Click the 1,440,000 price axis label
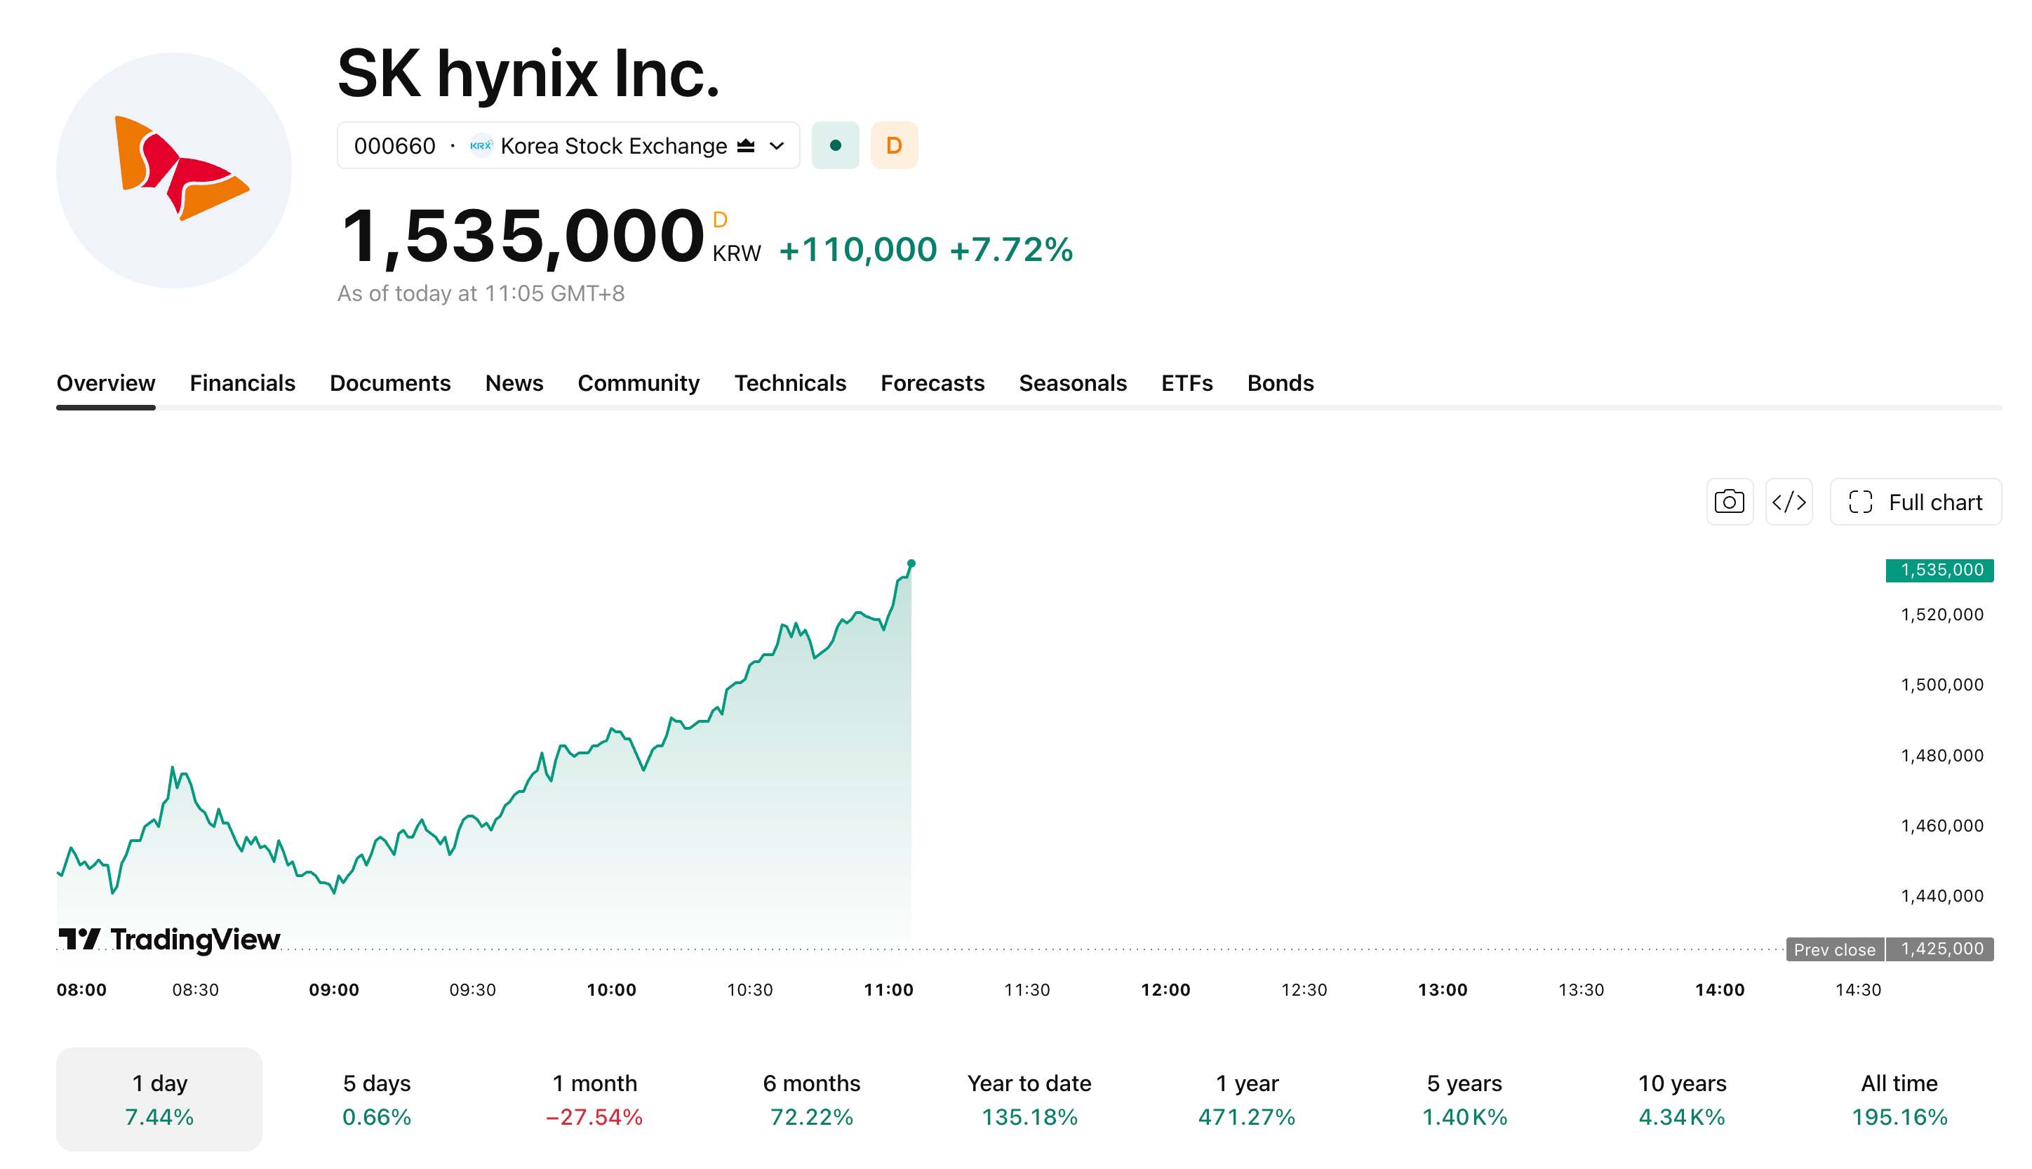Viewport: 2032px width, 1169px height. click(1941, 896)
